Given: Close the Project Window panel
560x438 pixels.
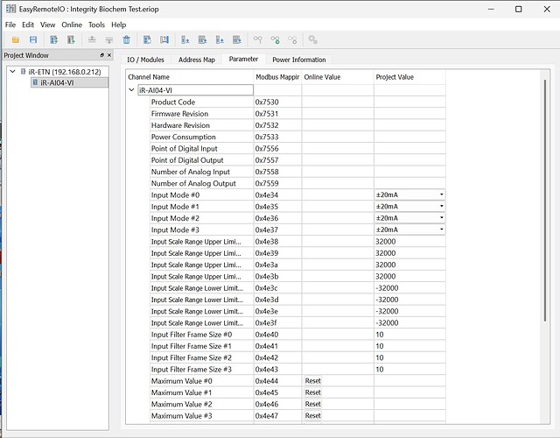Looking at the screenshot, I should click(111, 55).
